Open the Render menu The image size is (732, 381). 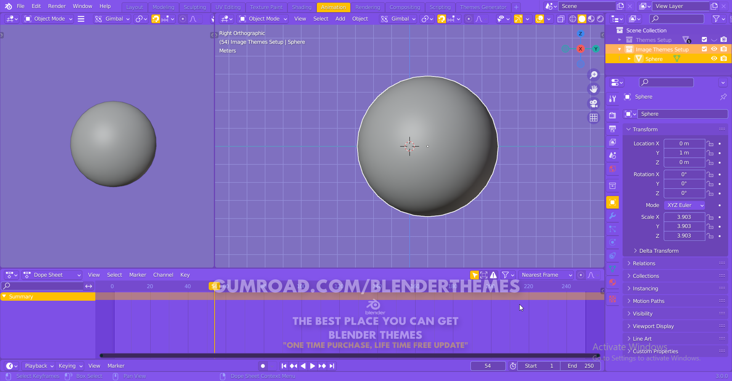(57, 6)
